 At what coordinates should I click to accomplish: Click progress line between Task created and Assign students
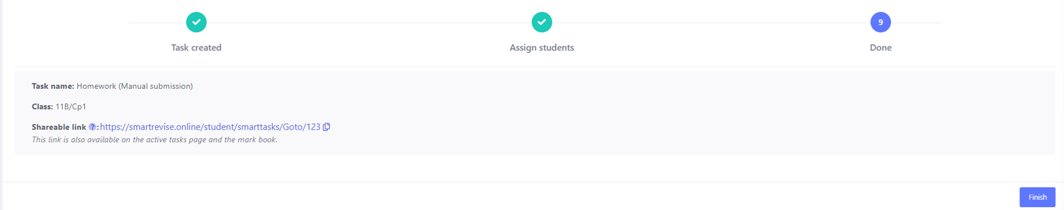pyautogui.click(x=369, y=23)
